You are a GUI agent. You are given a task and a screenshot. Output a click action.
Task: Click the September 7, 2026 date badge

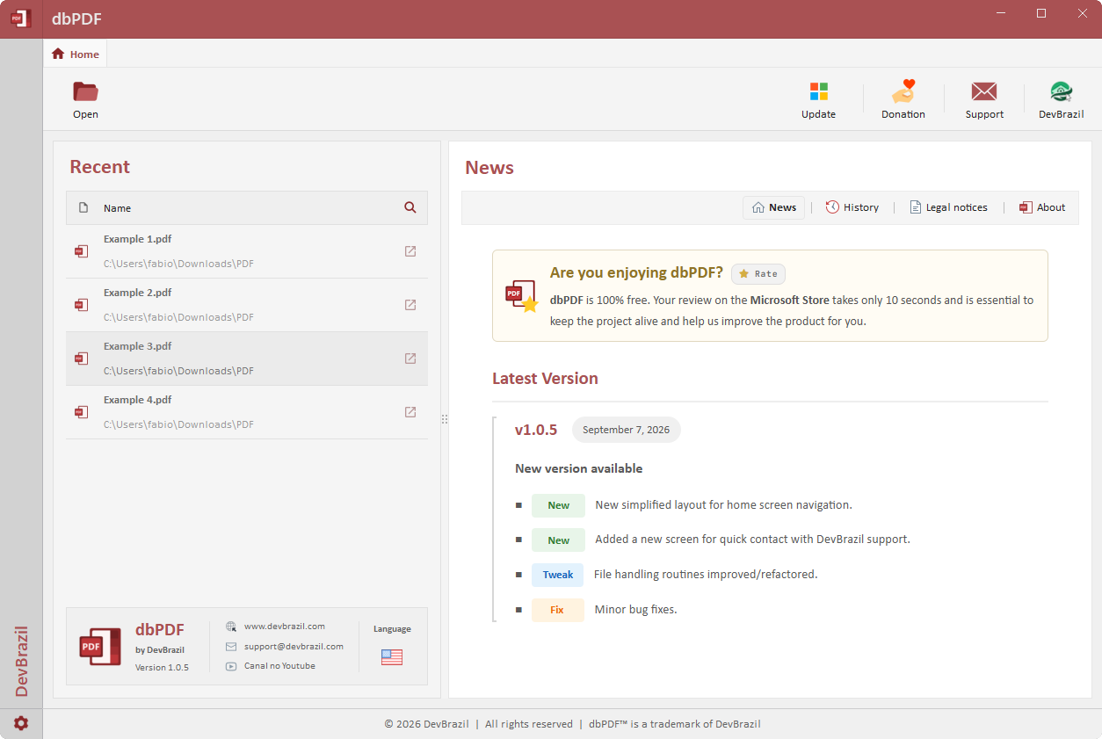coord(627,430)
